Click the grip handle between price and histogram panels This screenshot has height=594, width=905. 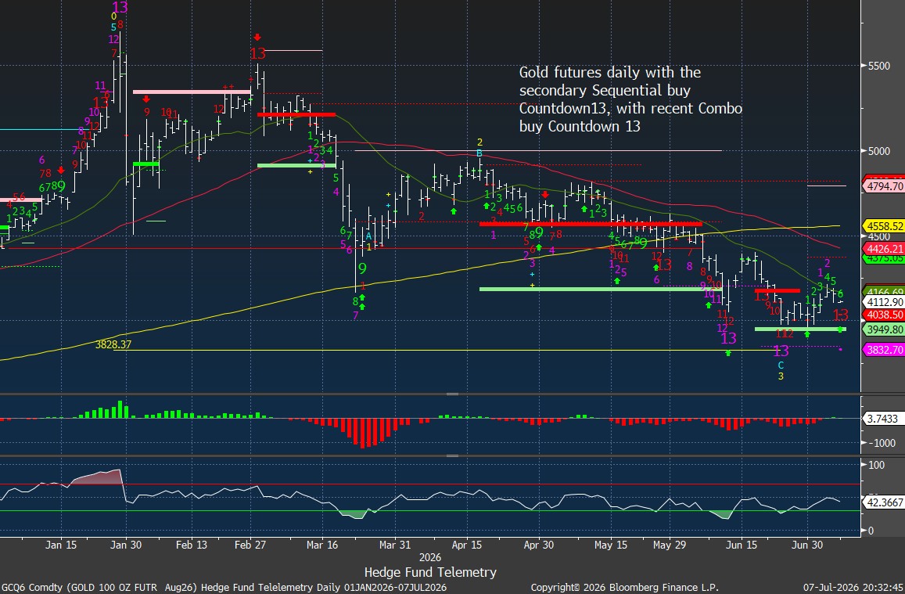452,394
